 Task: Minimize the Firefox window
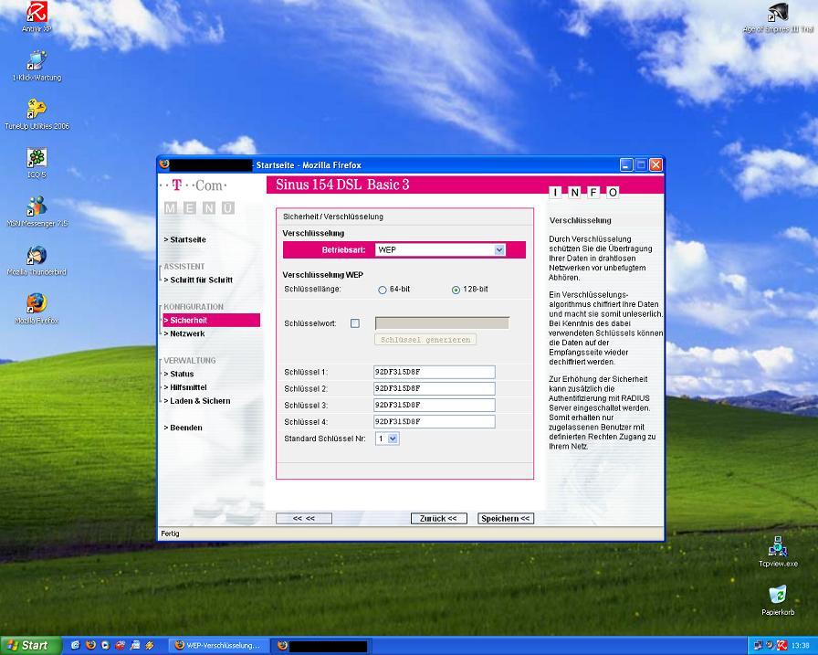coord(626,165)
